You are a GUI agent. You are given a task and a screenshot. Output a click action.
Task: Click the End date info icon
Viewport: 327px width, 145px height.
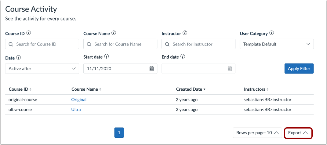click(183, 56)
